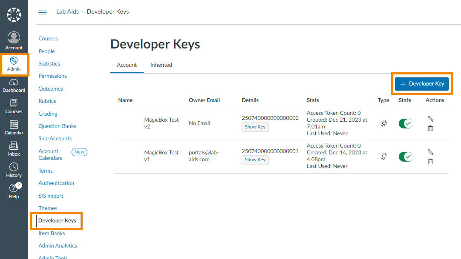Toggle state of MagicBox Test v2 key
461x259 pixels.
click(406, 123)
